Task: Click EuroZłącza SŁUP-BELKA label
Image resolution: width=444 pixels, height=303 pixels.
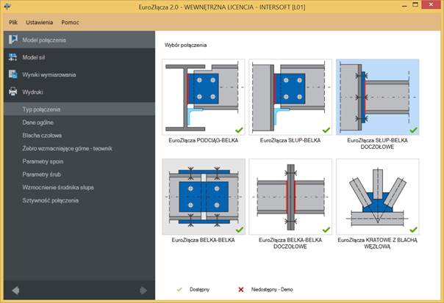Action: pos(290,140)
